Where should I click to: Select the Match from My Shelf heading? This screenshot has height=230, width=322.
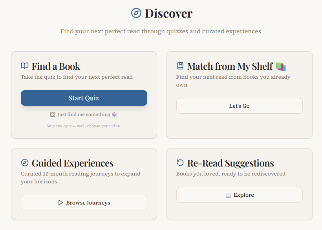point(230,66)
